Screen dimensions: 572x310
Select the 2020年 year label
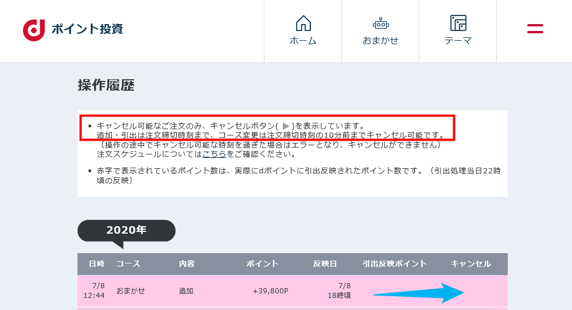(x=126, y=230)
